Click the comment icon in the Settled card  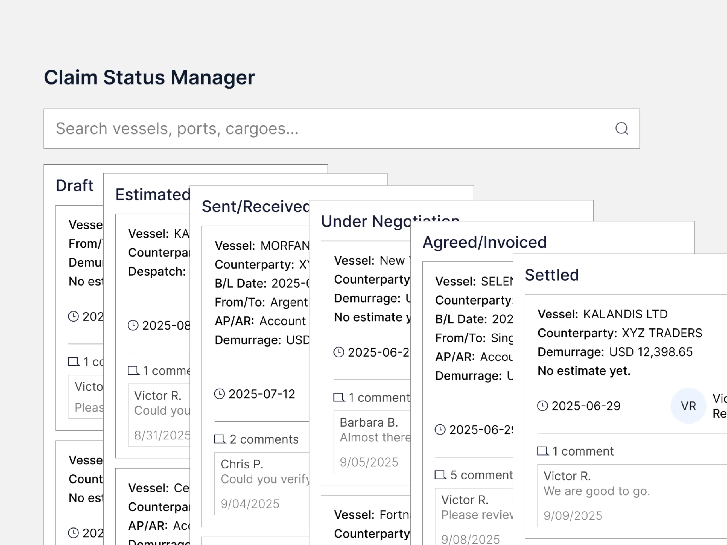coord(543,451)
